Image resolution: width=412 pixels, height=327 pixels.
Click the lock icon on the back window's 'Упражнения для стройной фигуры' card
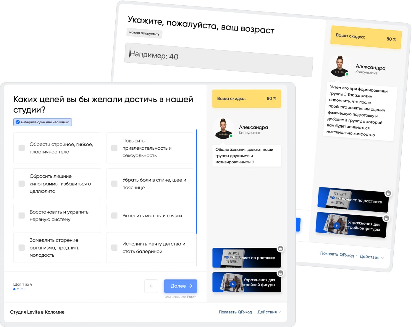[x=386, y=218]
